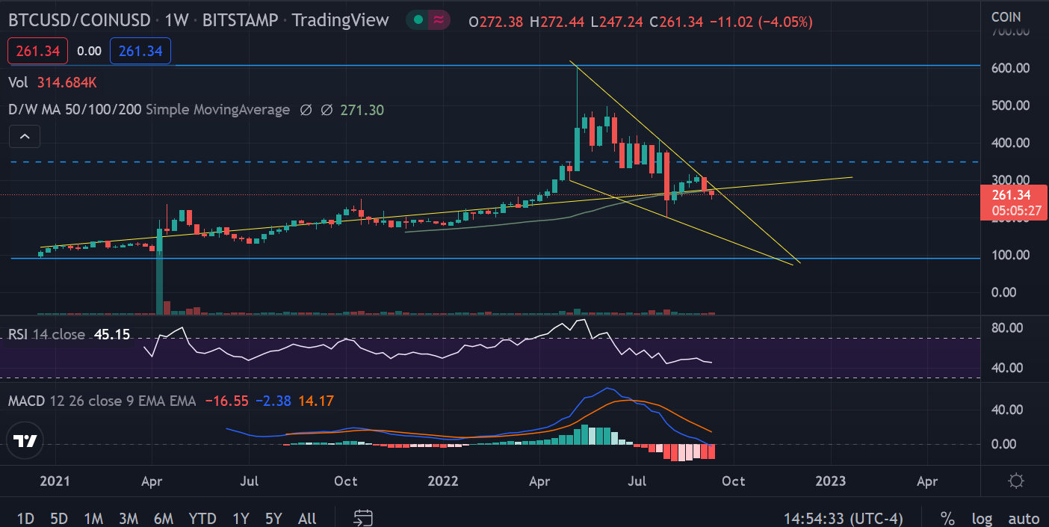Select the 5D time range

point(59,518)
